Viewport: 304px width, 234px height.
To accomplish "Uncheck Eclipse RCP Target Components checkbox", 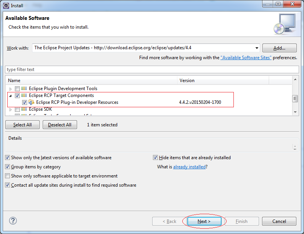I will click(x=17, y=96).
